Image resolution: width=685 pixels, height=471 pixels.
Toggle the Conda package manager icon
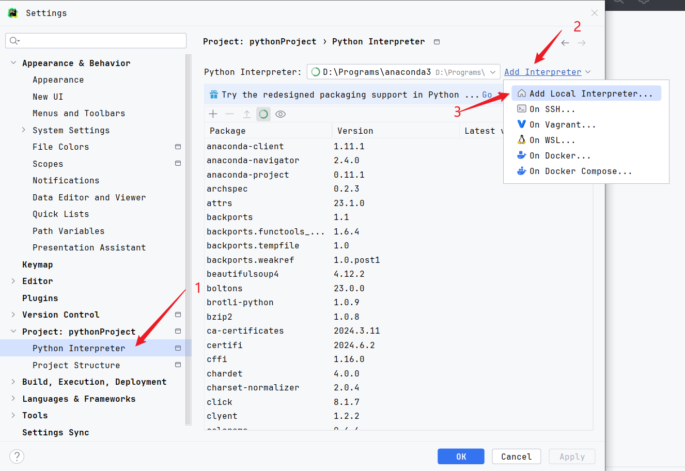point(263,114)
